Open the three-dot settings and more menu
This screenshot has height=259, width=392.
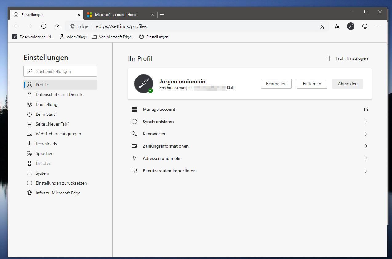pos(378,26)
